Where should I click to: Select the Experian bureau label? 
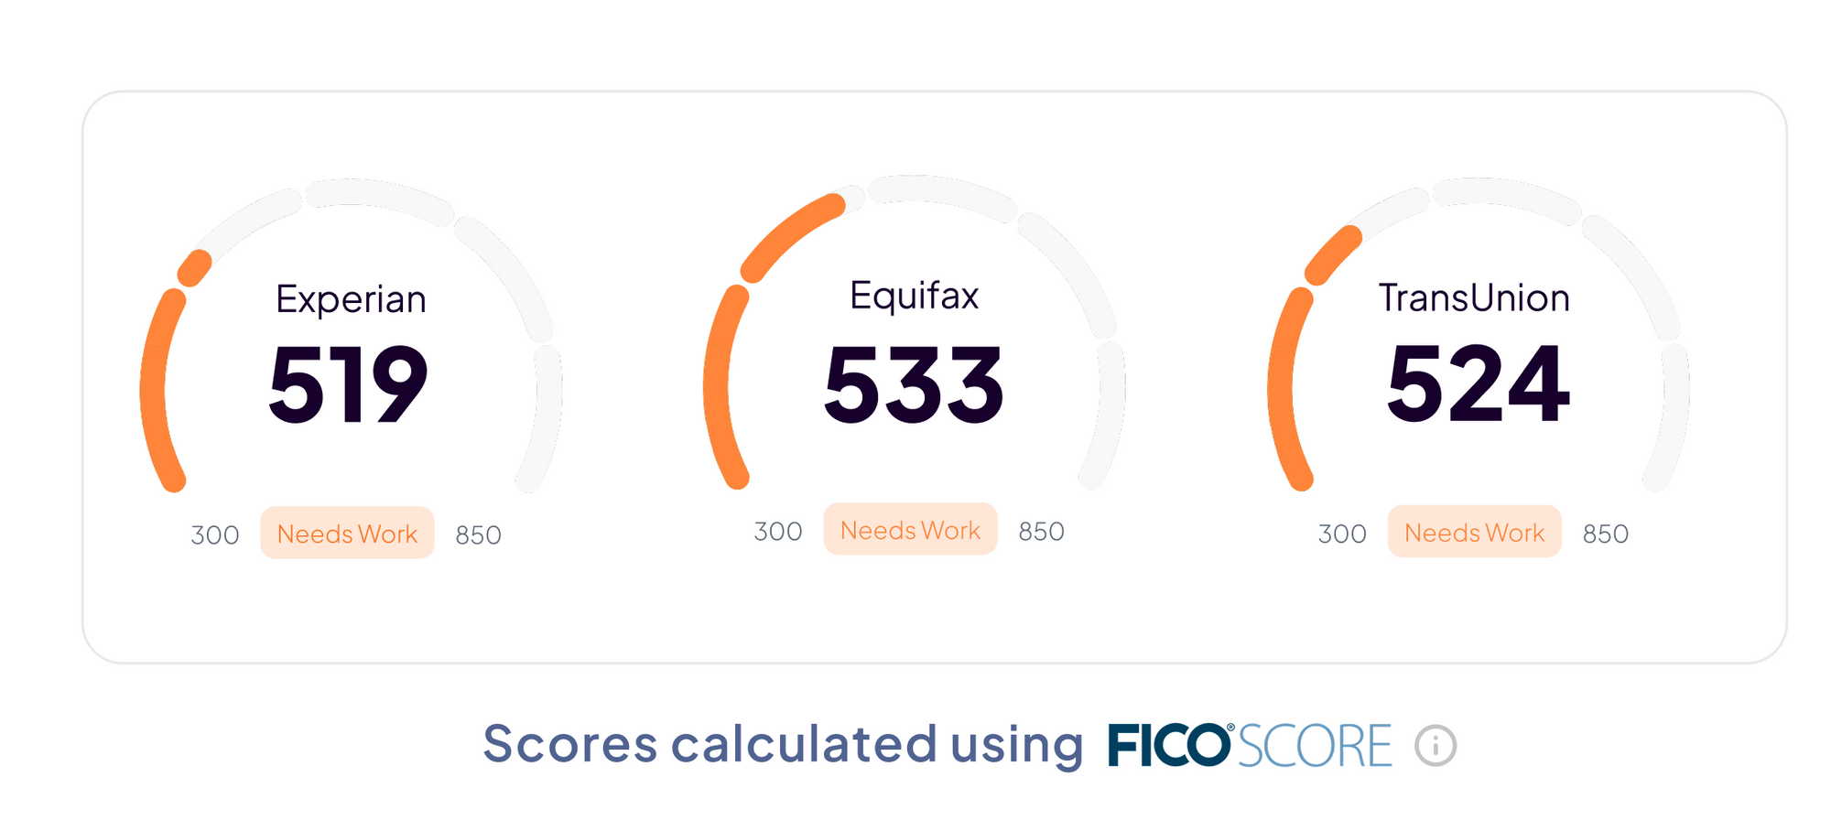pyautogui.click(x=351, y=299)
